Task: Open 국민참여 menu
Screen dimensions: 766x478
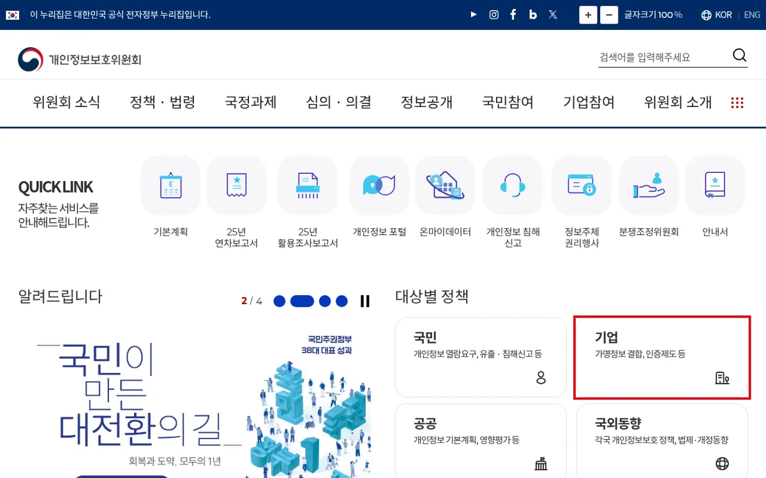Action: click(x=507, y=102)
